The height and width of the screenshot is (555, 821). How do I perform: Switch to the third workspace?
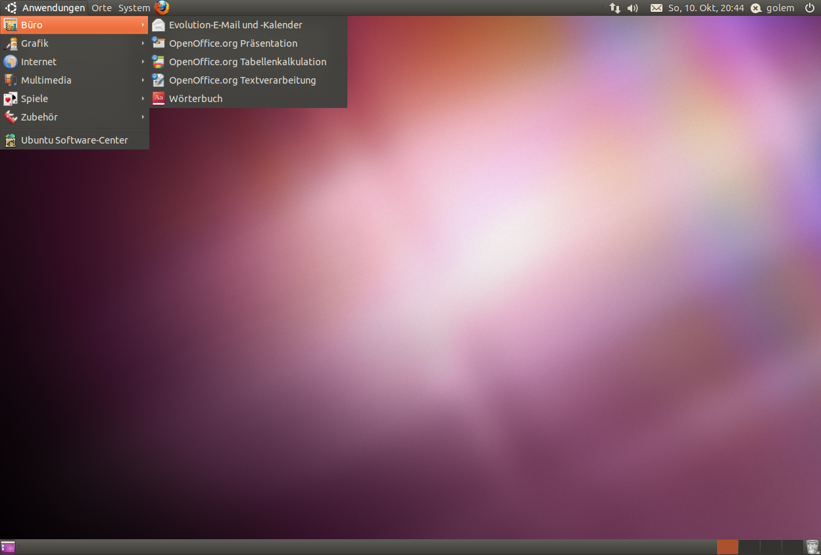click(x=771, y=547)
